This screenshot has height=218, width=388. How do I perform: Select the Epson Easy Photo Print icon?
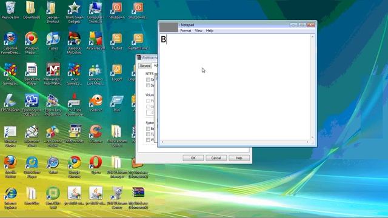(x=53, y=105)
